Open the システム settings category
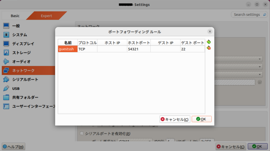The image size is (270, 151). [x=29, y=35]
